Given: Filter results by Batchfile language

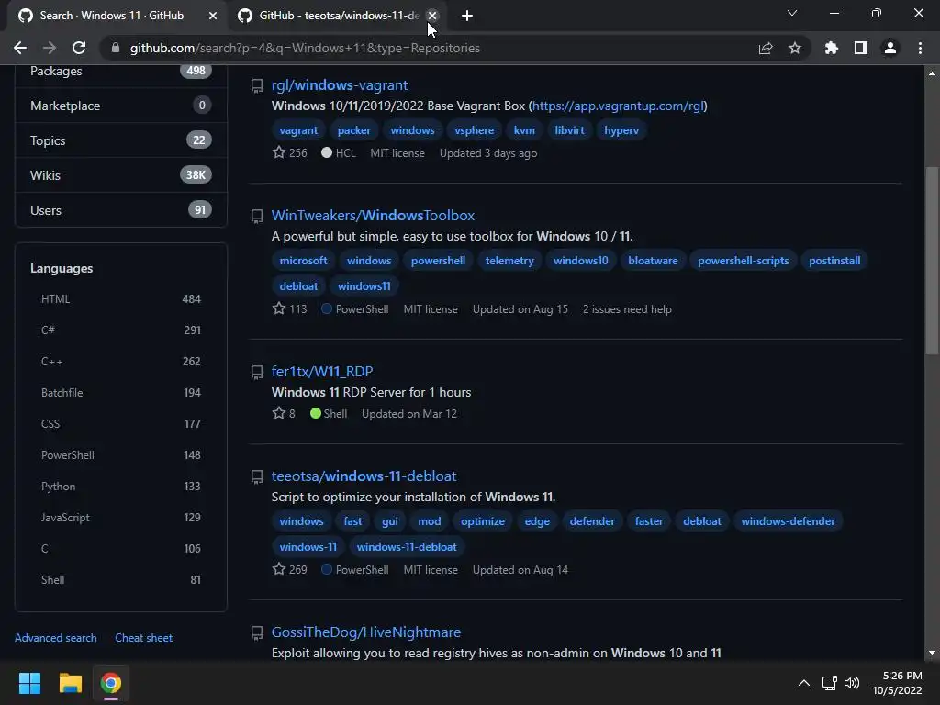Looking at the screenshot, I should [x=120, y=392].
